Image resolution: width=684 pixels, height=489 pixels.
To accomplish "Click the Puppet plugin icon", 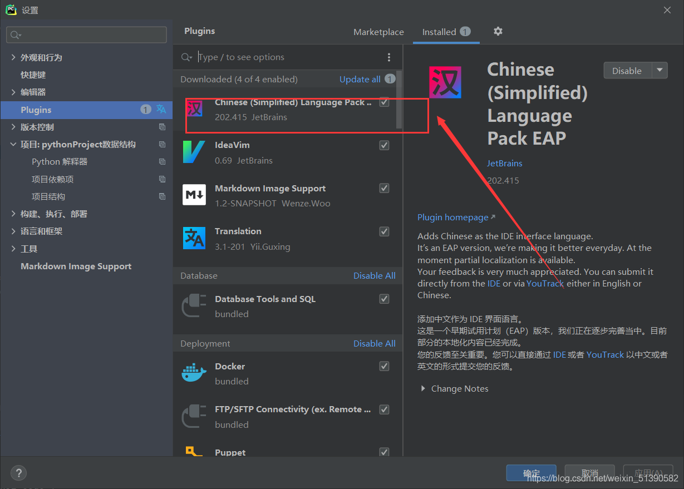I will [194, 451].
